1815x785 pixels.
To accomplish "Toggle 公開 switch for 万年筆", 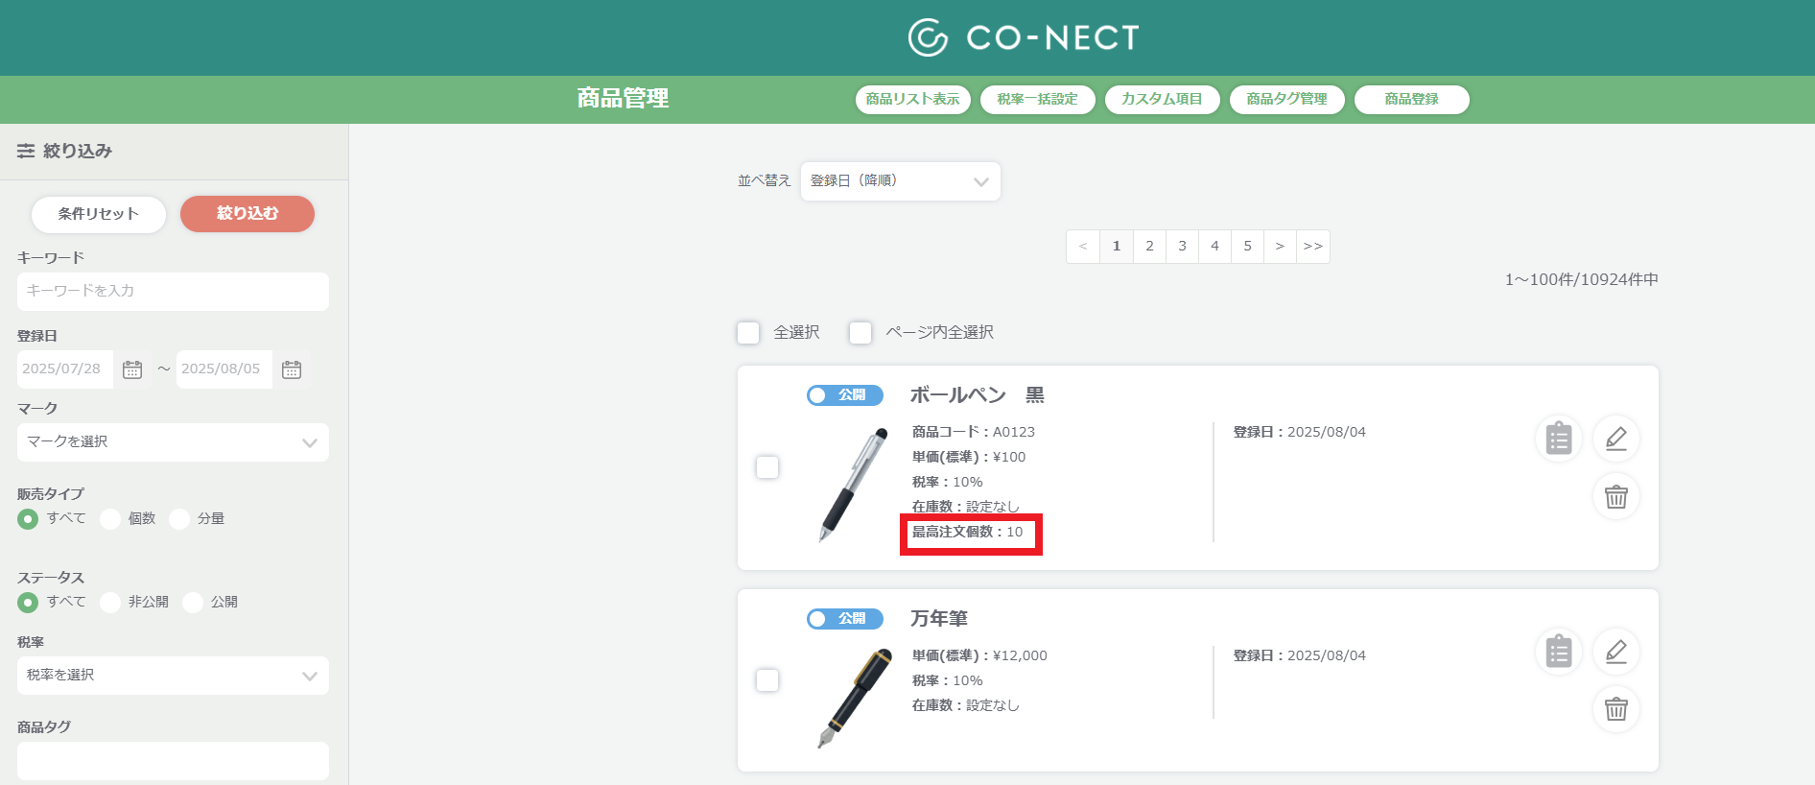I will click(x=844, y=619).
